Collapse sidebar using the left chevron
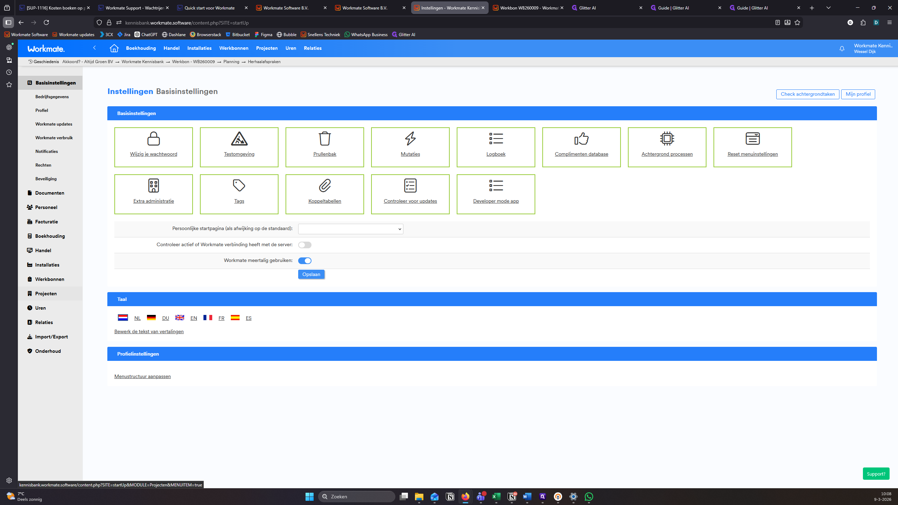 pyautogui.click(x=94, y=48)
